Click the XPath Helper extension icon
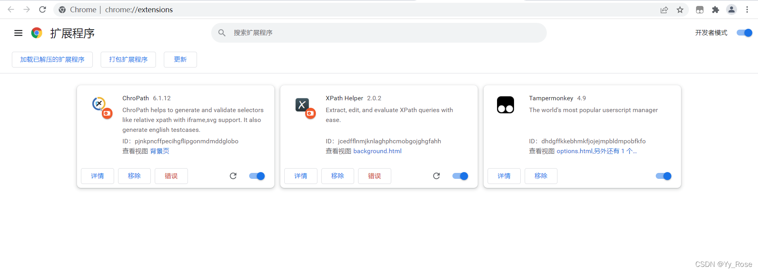This screenshot has height=272, width=758. (305, 108)
